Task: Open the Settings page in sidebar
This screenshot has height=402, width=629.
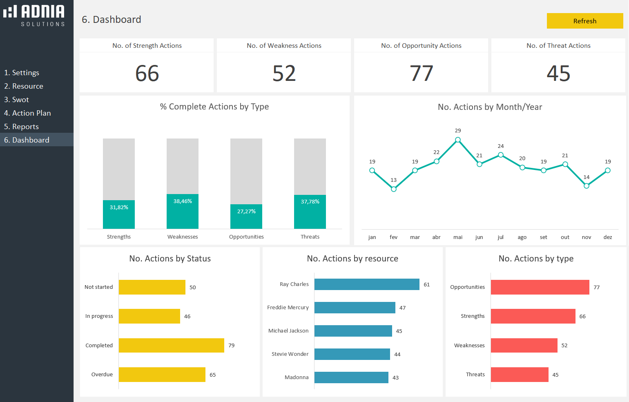Action: pyautogui.click(x=22, y=73)
